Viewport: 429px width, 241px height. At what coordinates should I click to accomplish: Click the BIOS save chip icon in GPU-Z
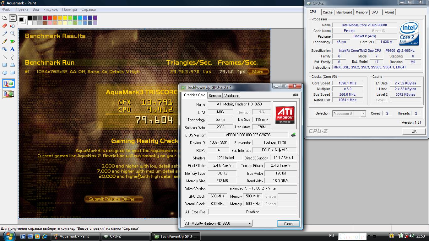click(293, 135)
